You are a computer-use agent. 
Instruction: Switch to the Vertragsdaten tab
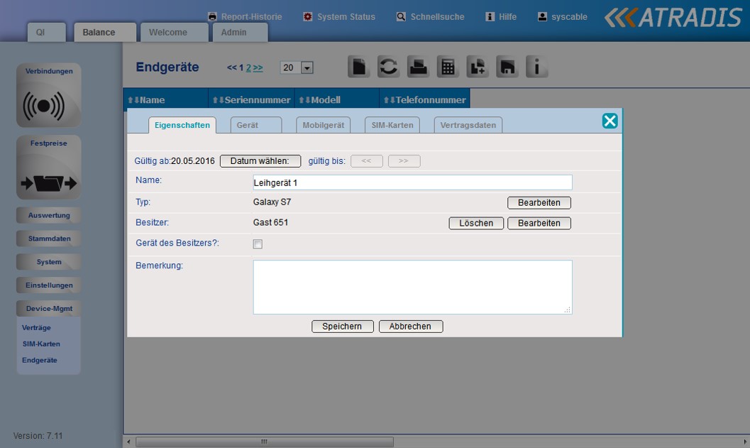pyautogui.click(x=468, y=125)
